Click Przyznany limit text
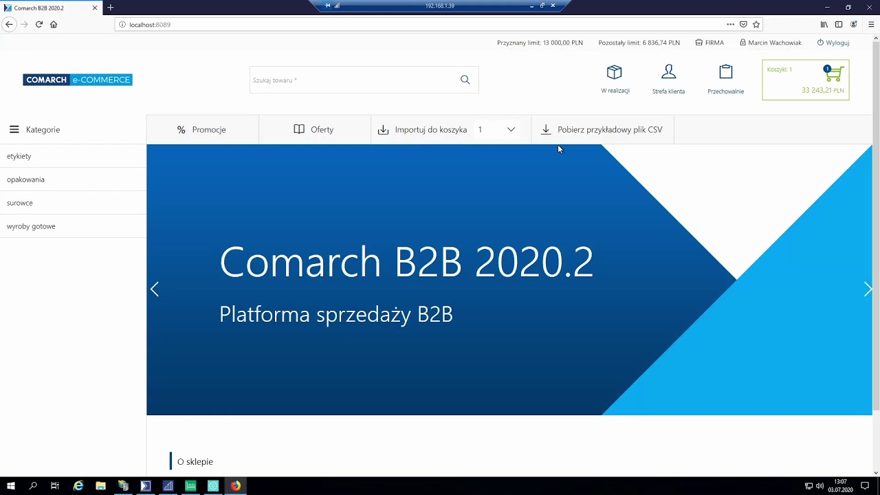 point(540,43)
